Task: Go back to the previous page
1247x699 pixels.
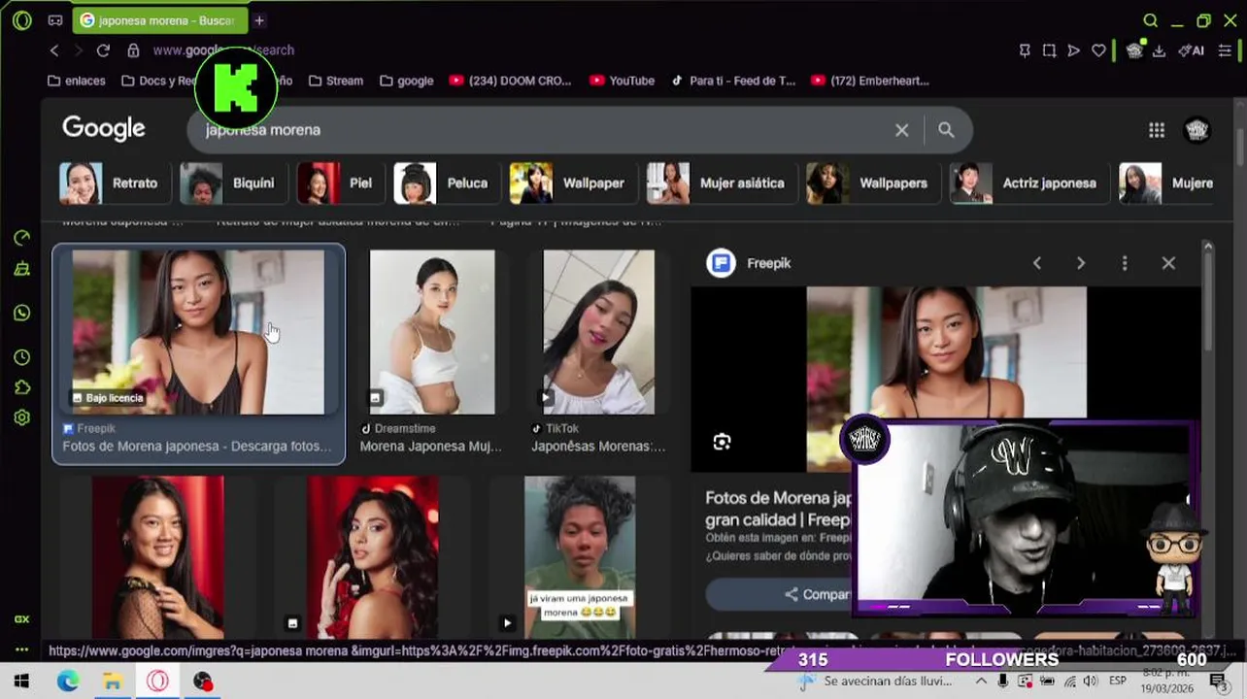Action: pyautogui.click(x=54, y=50)
